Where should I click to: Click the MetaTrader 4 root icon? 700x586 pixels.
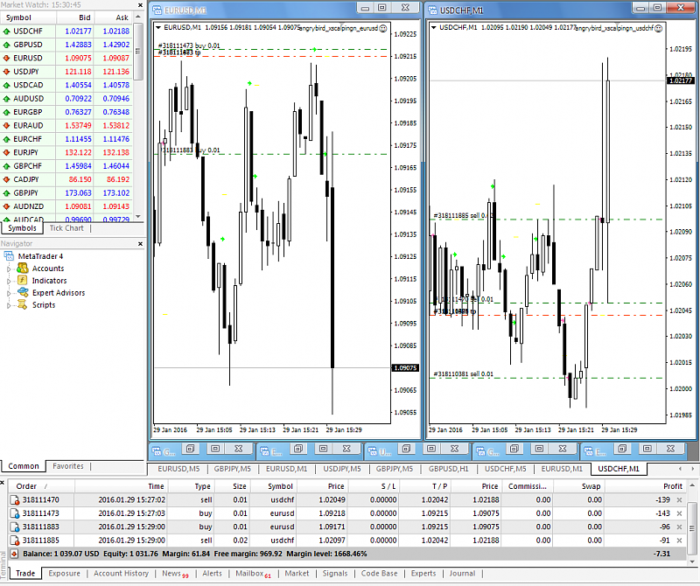pyautogui.click(x=10, y=256)
